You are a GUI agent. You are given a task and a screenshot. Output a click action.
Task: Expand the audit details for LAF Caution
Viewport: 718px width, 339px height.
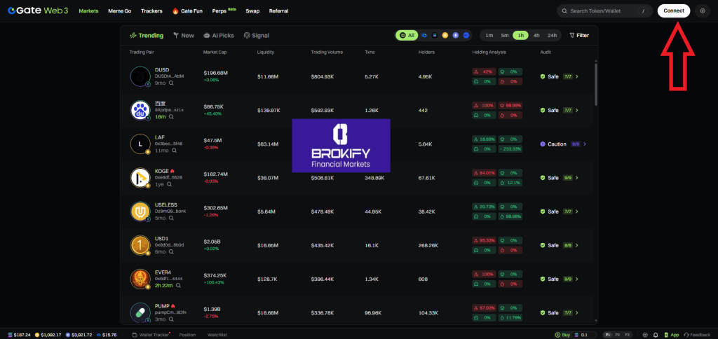[585, 144]
